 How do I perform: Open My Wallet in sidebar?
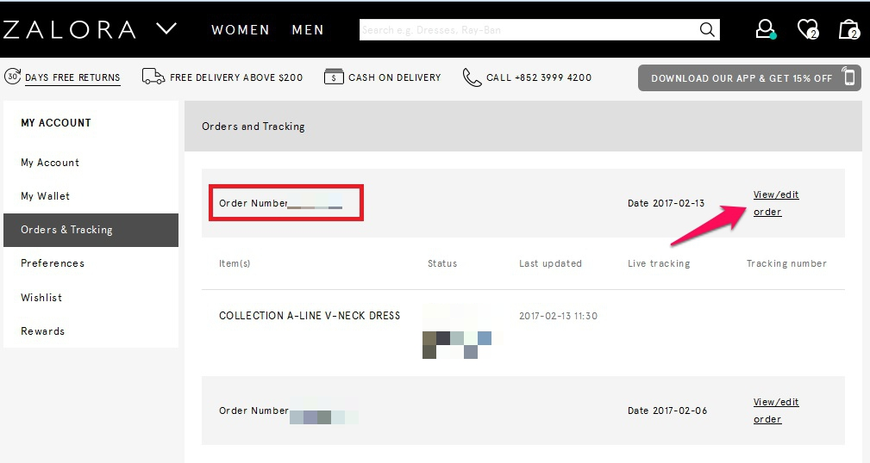45,196
